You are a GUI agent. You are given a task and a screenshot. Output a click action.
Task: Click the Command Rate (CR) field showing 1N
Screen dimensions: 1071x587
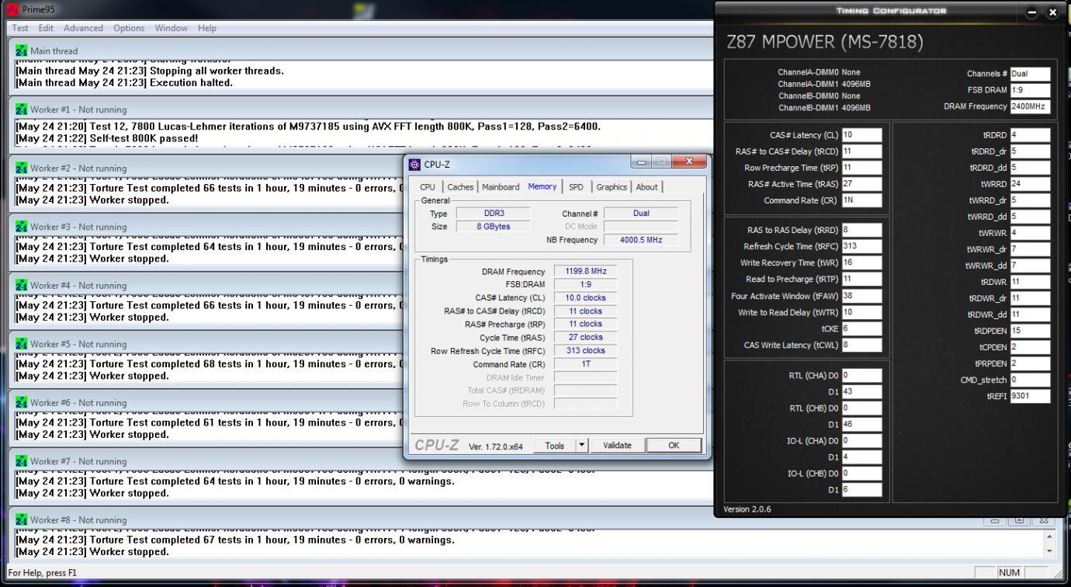pyautogui.click(x=861, y=200)
